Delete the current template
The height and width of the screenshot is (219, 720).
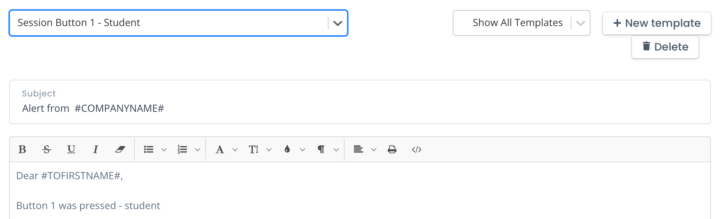(x=665, y=47)
